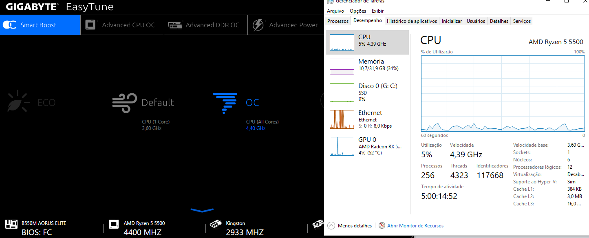The height and width of the screenshot is (238, 589).
Task: Click the Advanced CPU OC chip icon
Action: 92,24
